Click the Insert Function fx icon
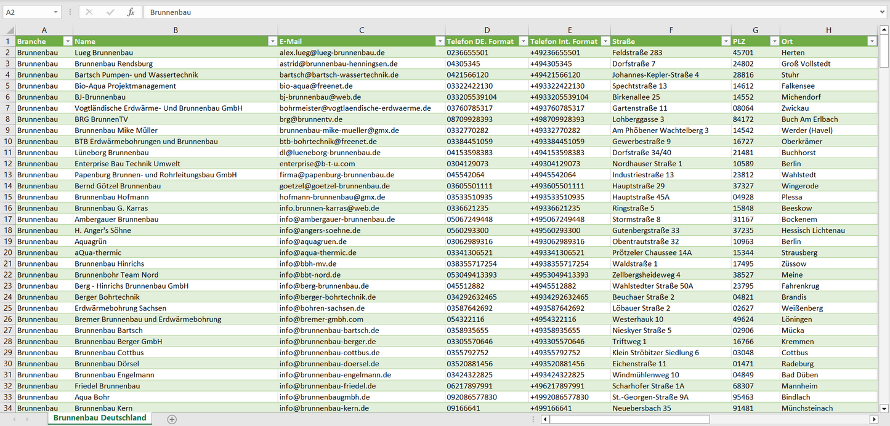 [x=131, y=12]
